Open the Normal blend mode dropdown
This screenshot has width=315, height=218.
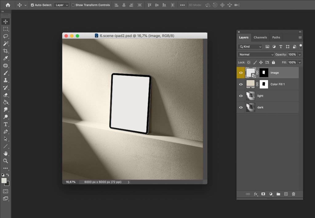point(256,55)
